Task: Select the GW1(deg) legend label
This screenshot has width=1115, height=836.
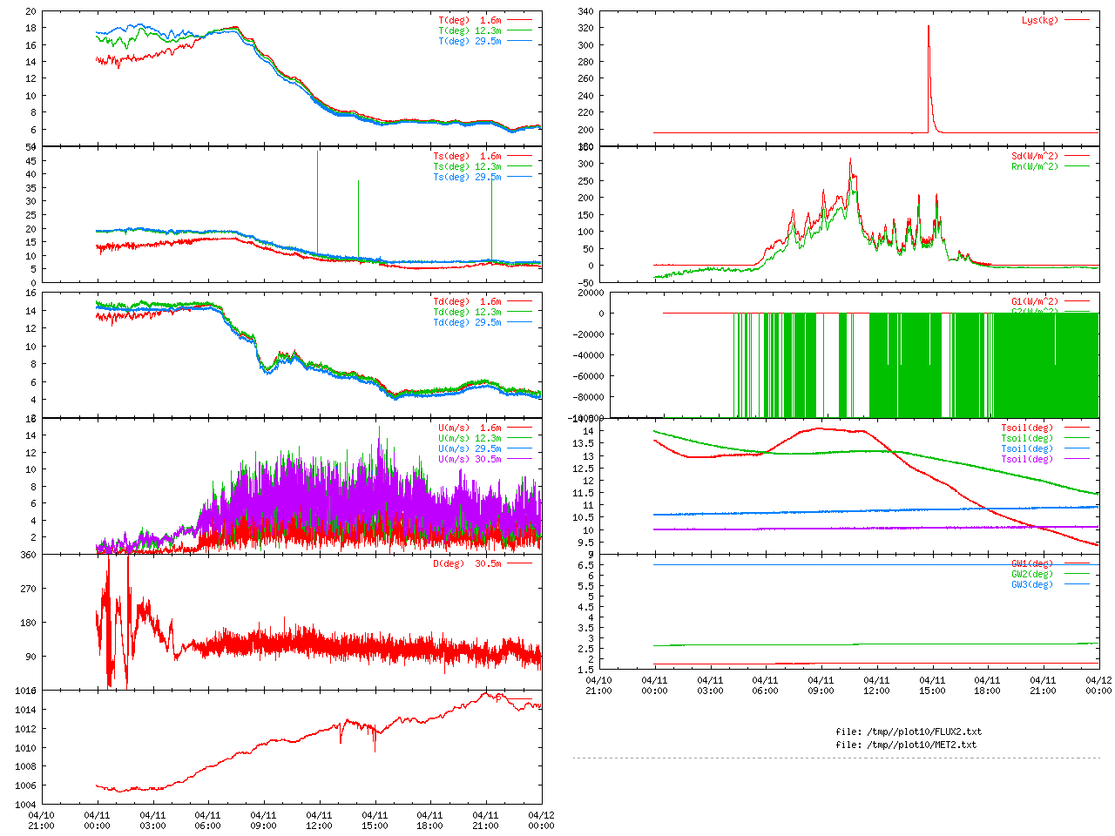Action: (x=1032, y=563)
